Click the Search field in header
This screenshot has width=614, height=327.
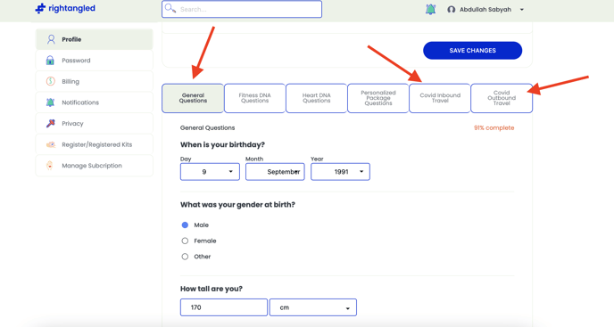(242, 9)
